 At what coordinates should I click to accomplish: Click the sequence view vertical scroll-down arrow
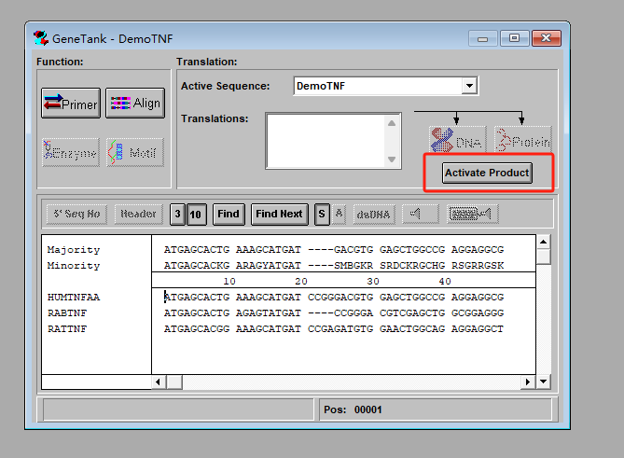pyautogui.click(x=544, y=382)
